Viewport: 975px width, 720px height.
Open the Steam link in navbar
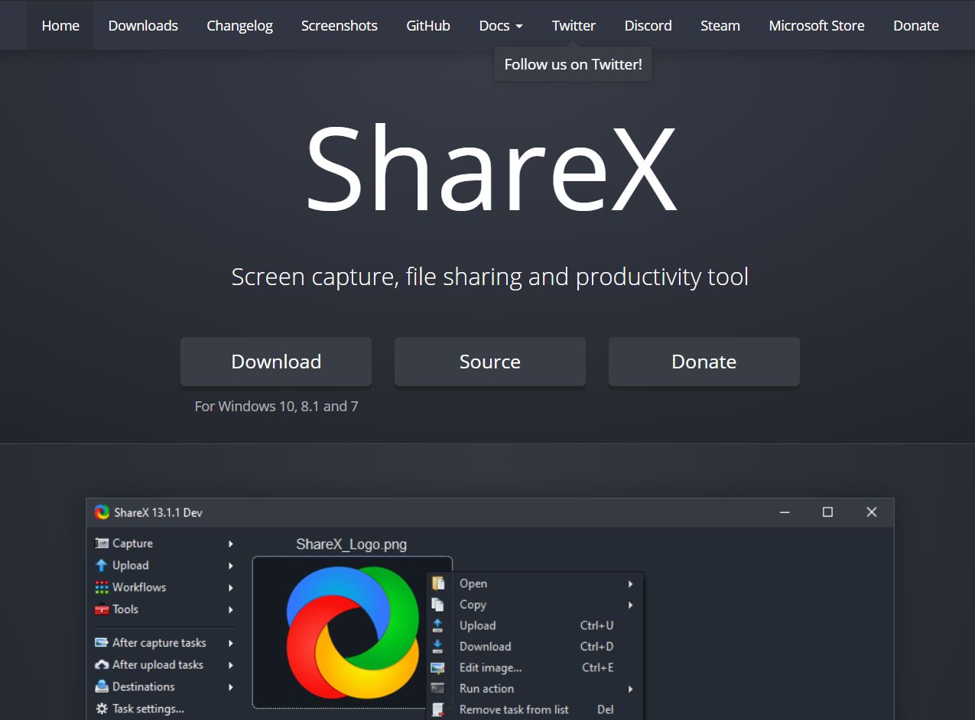coord(720,25)
